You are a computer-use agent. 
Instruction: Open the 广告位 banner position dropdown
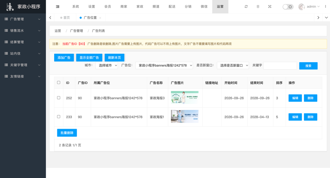pyautogui.click(x=164, y=65)
